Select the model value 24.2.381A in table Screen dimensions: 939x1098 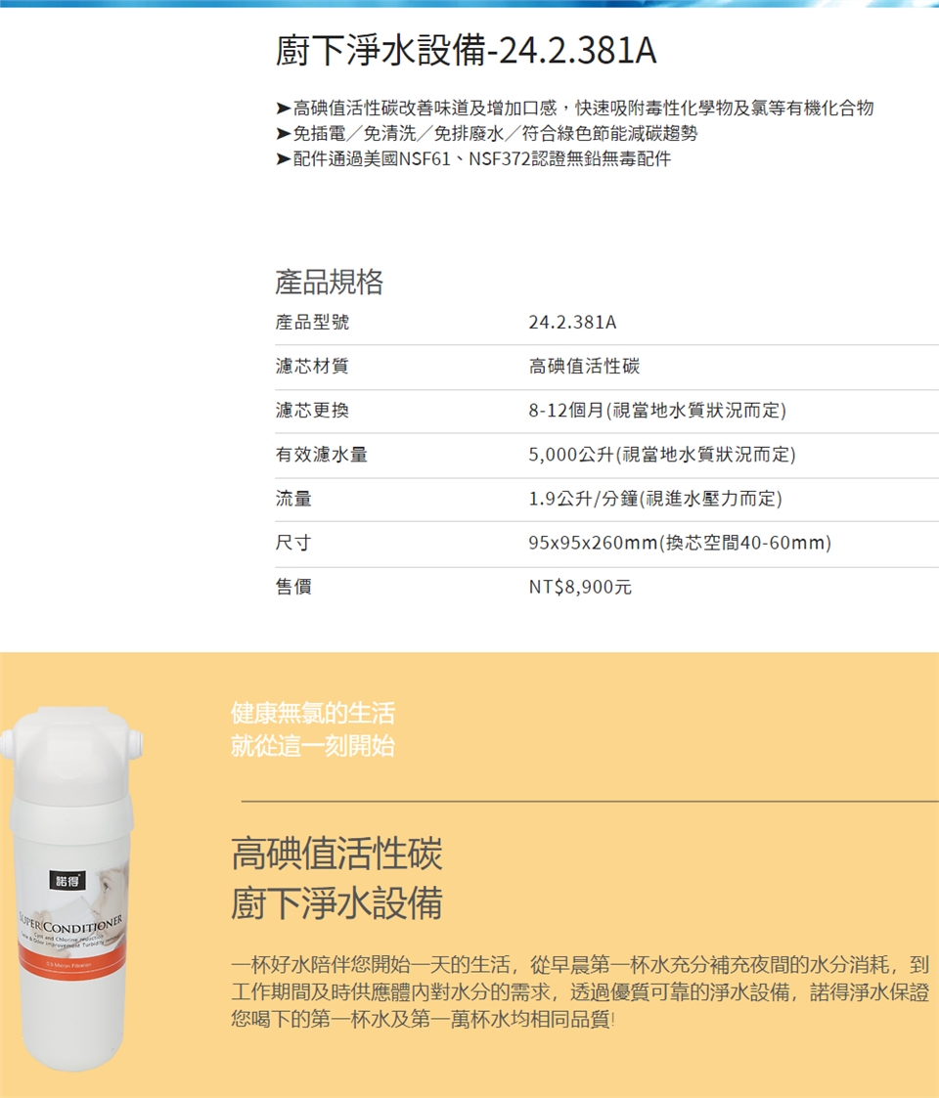click(572, 322)
